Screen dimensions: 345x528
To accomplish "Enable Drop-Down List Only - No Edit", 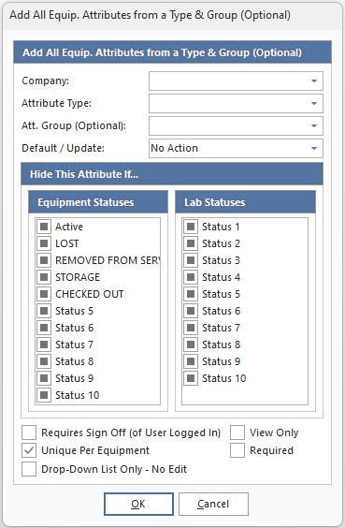I will [29, 469].
